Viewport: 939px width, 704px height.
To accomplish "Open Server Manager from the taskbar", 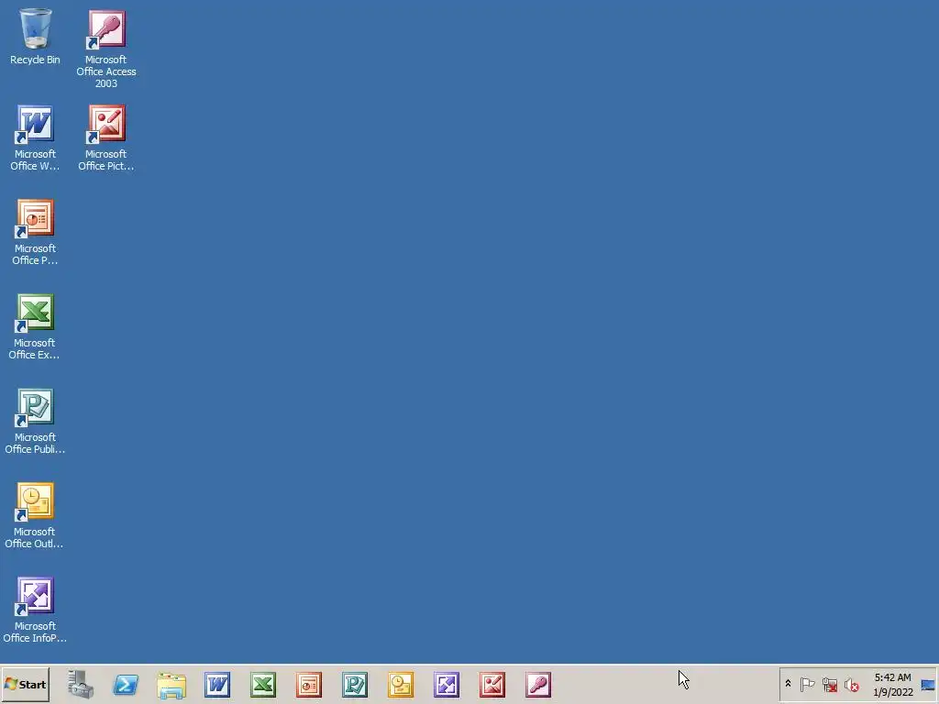I will (81, 684).
